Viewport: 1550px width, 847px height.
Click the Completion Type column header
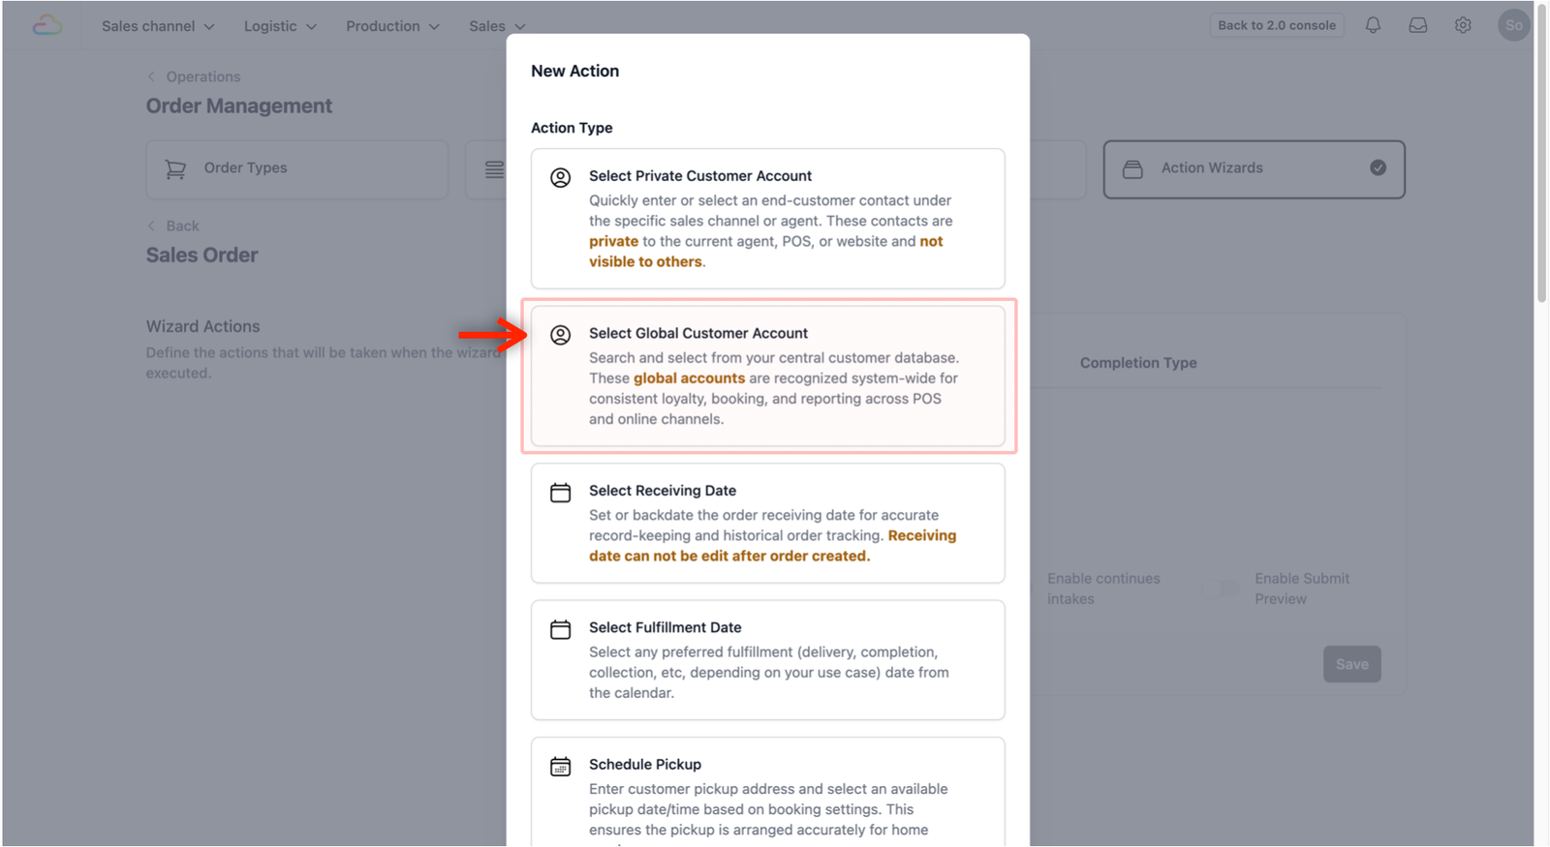pyautogui.click(x=1138, y=363)
